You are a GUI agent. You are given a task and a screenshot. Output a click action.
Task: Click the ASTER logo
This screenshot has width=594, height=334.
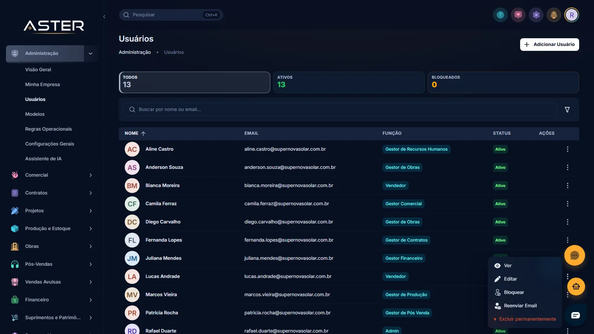pos(54,26)
